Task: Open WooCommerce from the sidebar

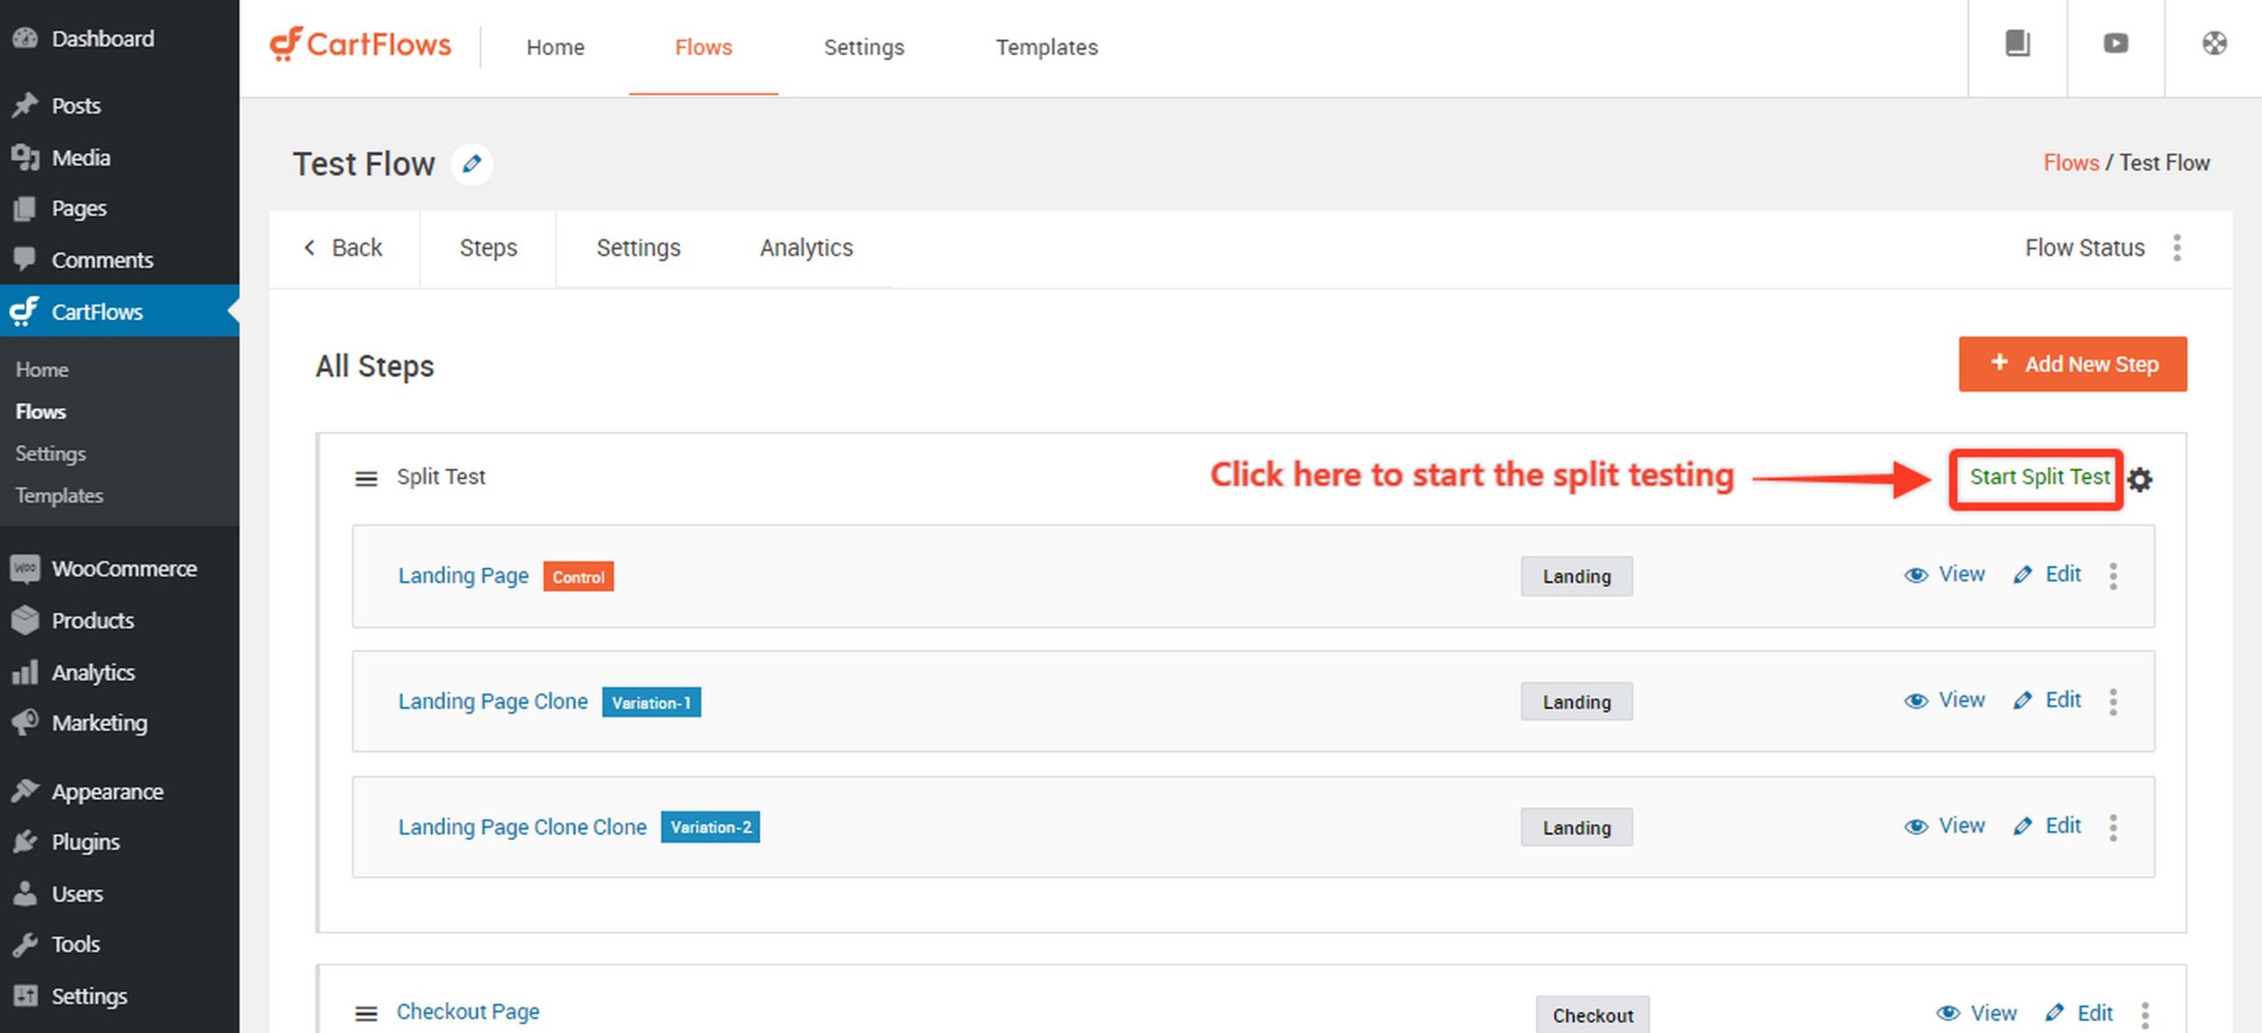Action: coord(124,569)
